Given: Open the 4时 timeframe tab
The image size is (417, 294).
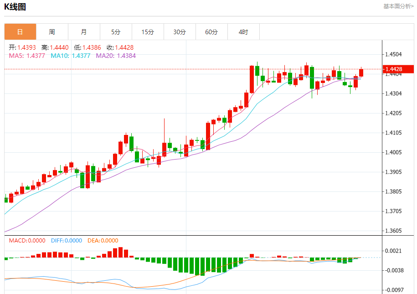Looking at the screenshot, I should coord(244,32).
